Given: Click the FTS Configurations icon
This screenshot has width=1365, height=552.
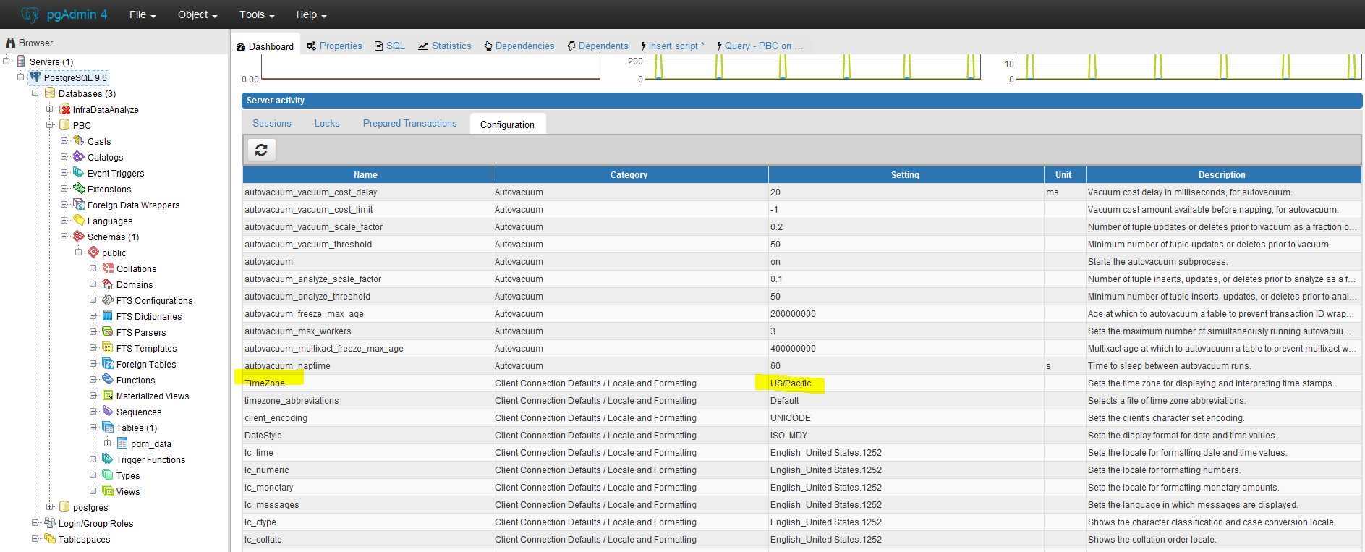Looking at the screenshot, I should point(108,300).
